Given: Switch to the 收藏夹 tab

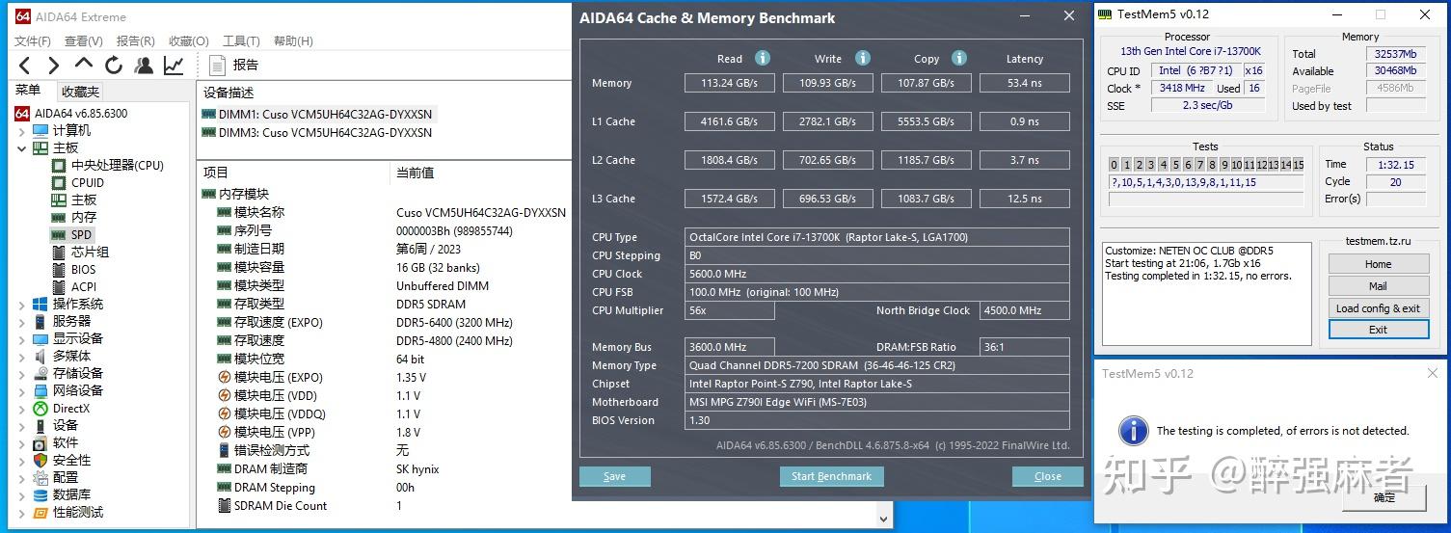Looking at the screenshot, I should [x=80, y=92].
